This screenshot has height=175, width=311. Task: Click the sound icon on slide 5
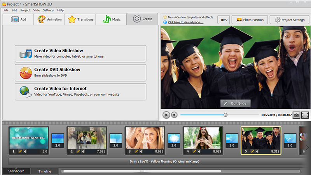[257, 151]
